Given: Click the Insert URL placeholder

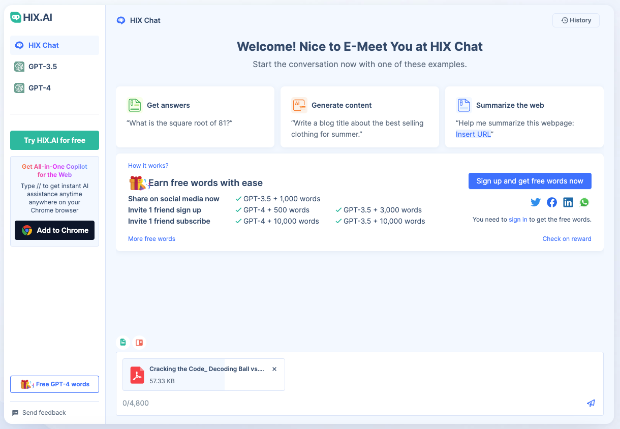Looking at the screenshot, I should pyautogui.click(x=473, y=134).
